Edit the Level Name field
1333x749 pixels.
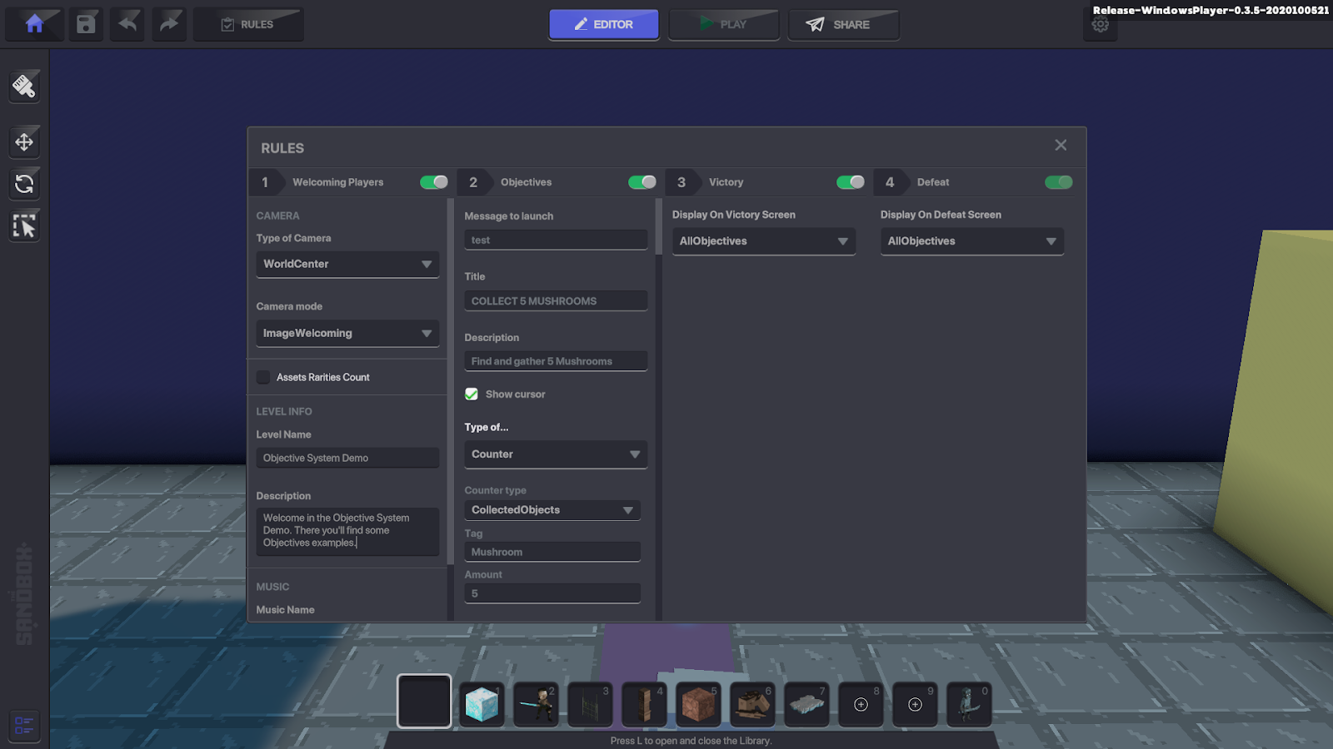[x=347, y=458]
